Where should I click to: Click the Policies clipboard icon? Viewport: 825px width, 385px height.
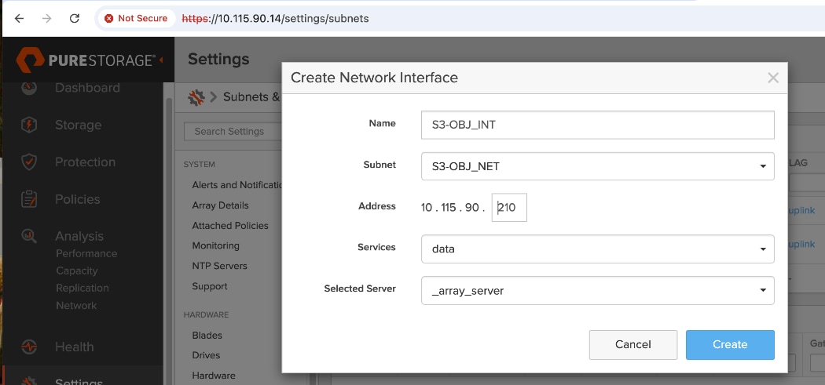29,199
